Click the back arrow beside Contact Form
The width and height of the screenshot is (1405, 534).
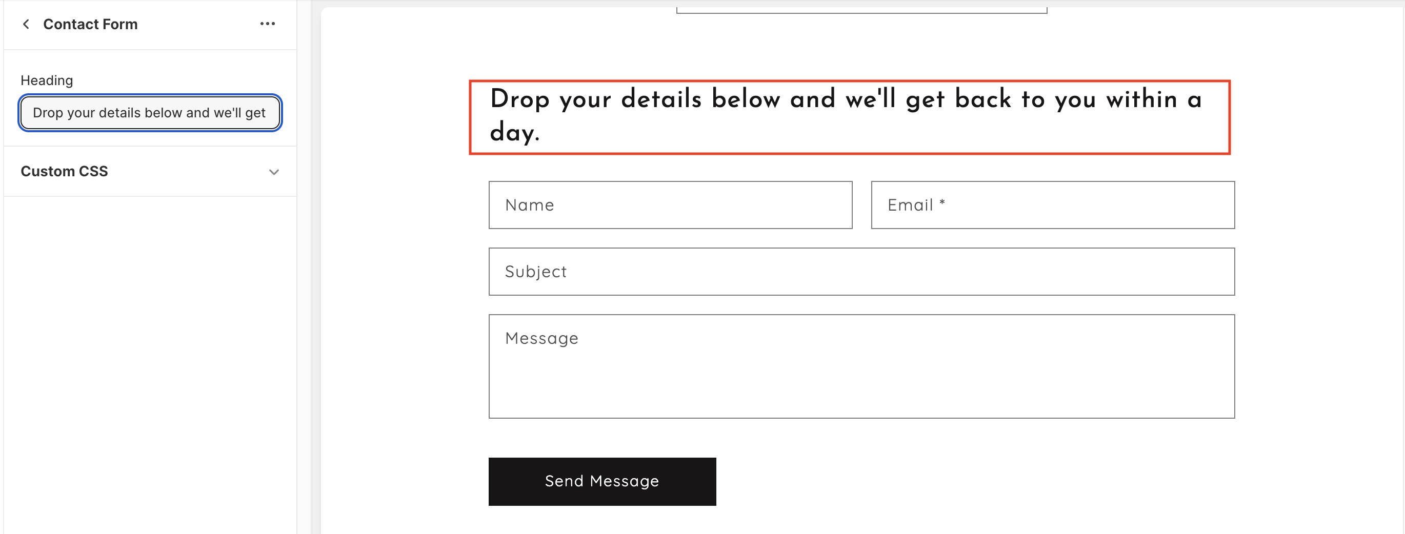[x=26, y=24]
